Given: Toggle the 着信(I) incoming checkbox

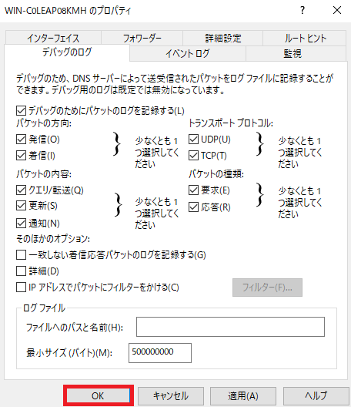Looking at the screenshot, I should tap(21, 156).
